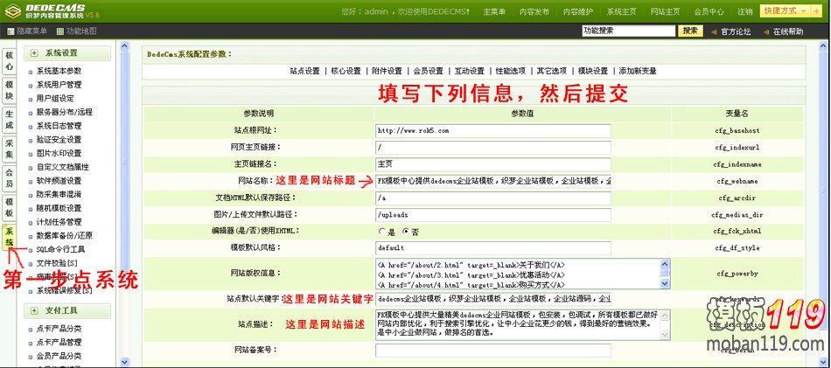Click the 网站备案号 input field
The image size is (831, 368).
click(x=492, y=351)
